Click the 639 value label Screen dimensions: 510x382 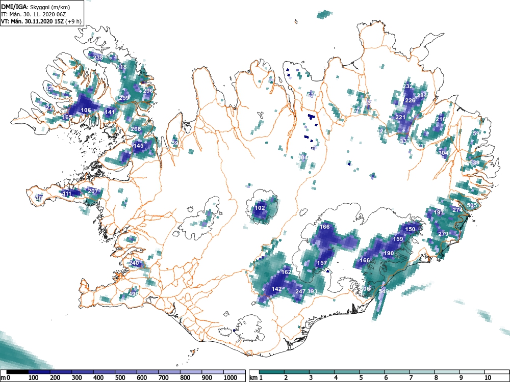coord(474,162)
